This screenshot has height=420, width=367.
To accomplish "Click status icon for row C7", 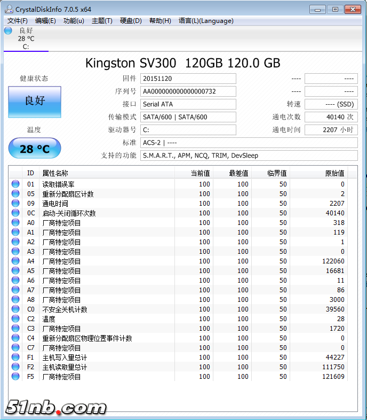I will [15, 348].
